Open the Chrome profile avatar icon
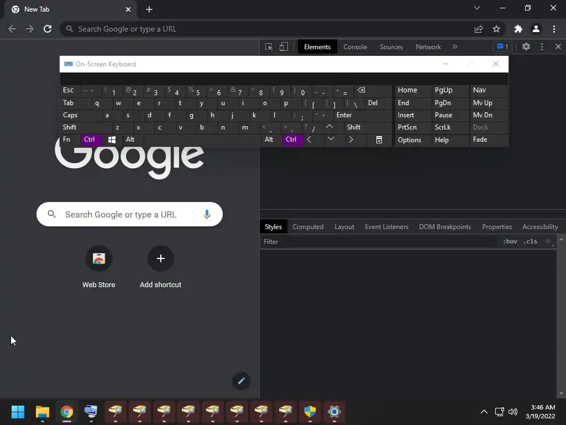This screenshot has height=425, width=566. click(536, 29)
